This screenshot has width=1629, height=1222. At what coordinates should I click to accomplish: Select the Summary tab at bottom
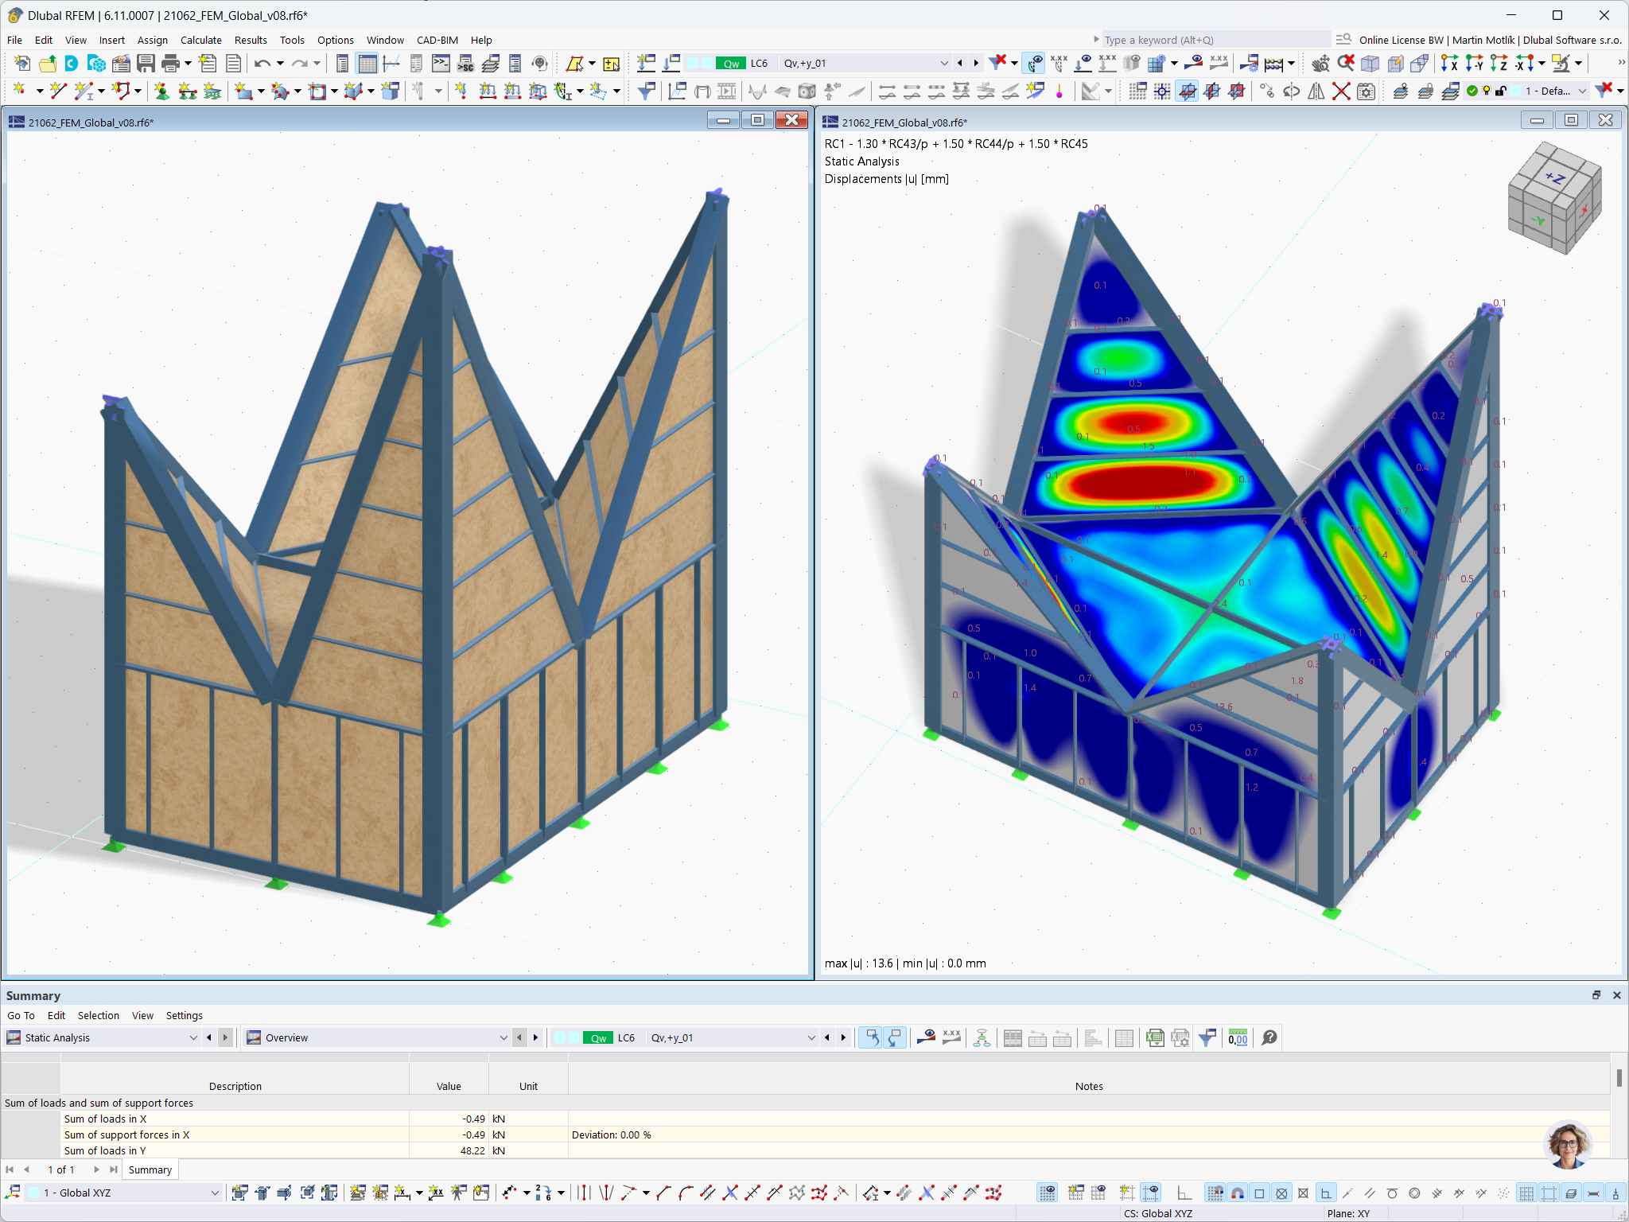click(x=150, y=1169)
